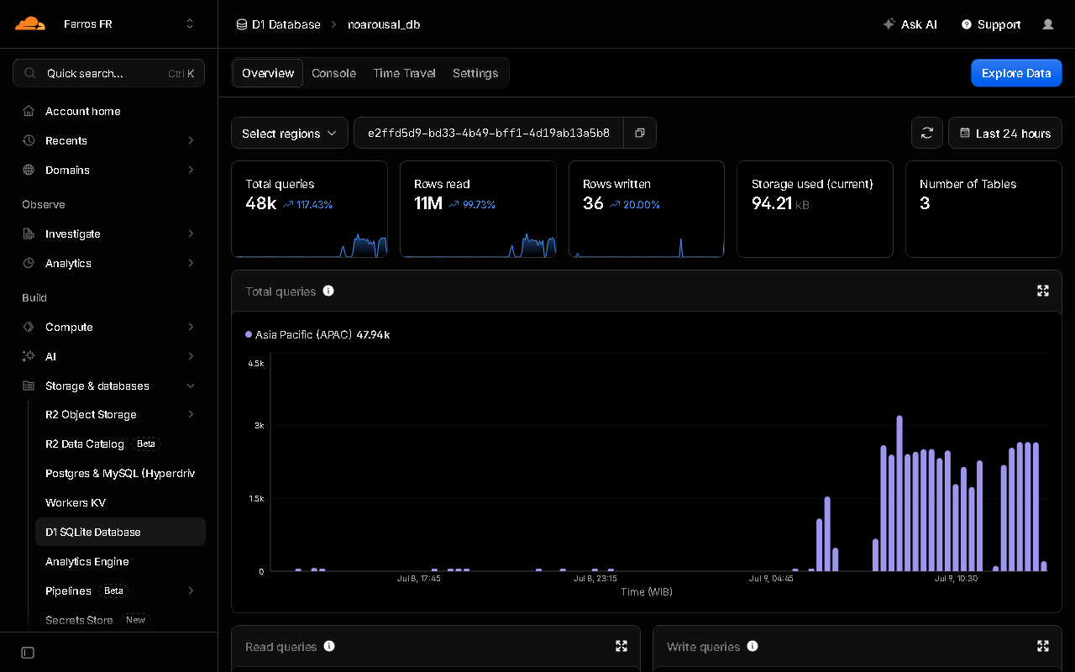This screenshot has width=1075, height=672.
Task: Toggle the Asia Pacific (APAC) legend
Action: (317, 334)
